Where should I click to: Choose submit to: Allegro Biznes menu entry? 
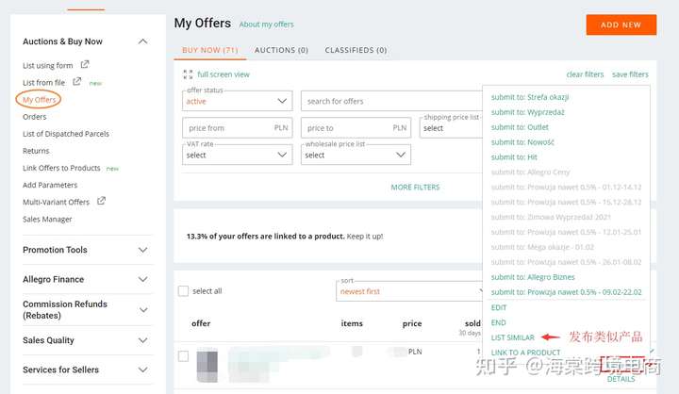pos(533,277)
